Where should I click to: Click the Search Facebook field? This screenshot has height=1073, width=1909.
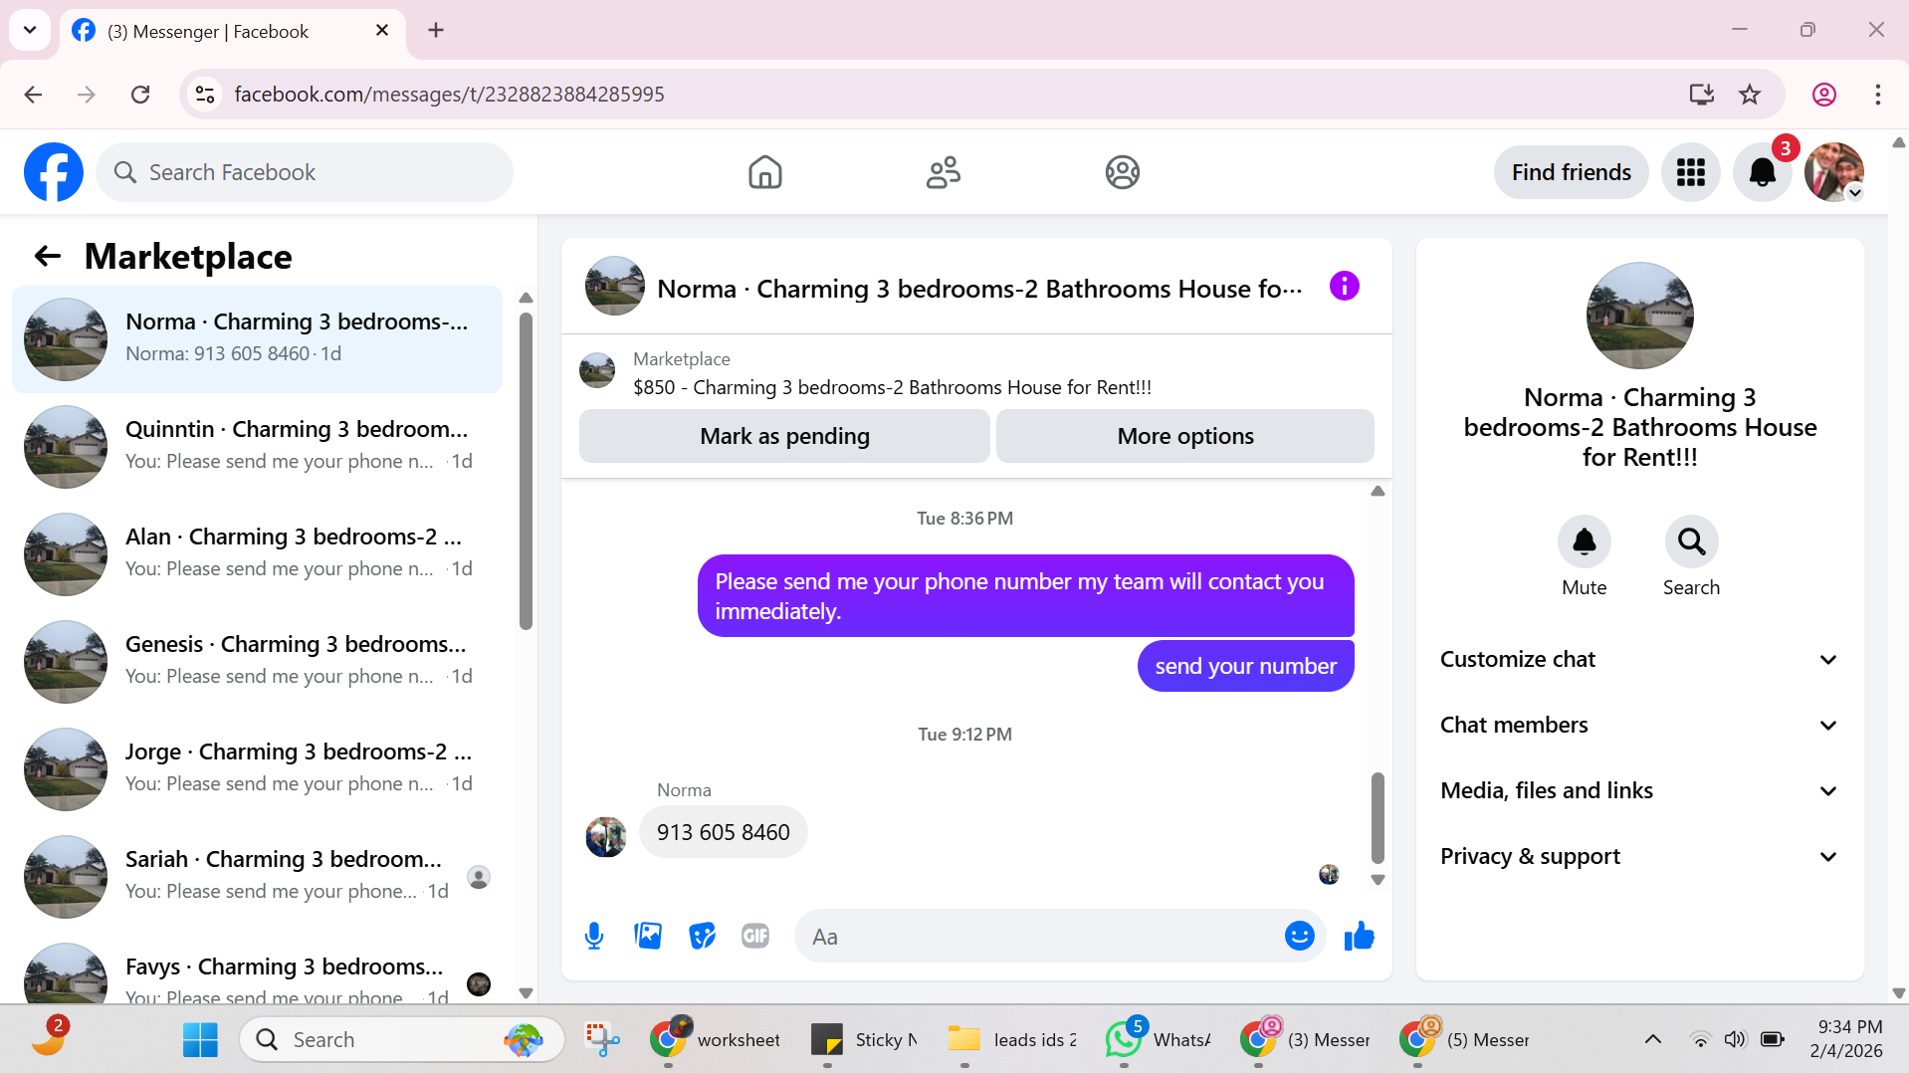click(x=305, y=172)
